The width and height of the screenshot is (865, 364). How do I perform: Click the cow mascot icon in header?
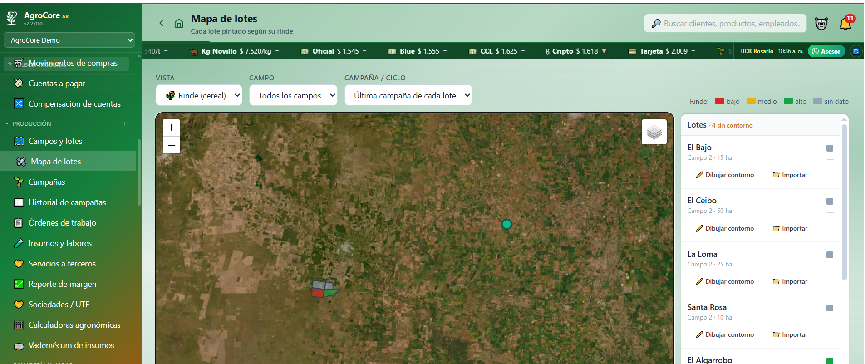(x=821, y=24)
